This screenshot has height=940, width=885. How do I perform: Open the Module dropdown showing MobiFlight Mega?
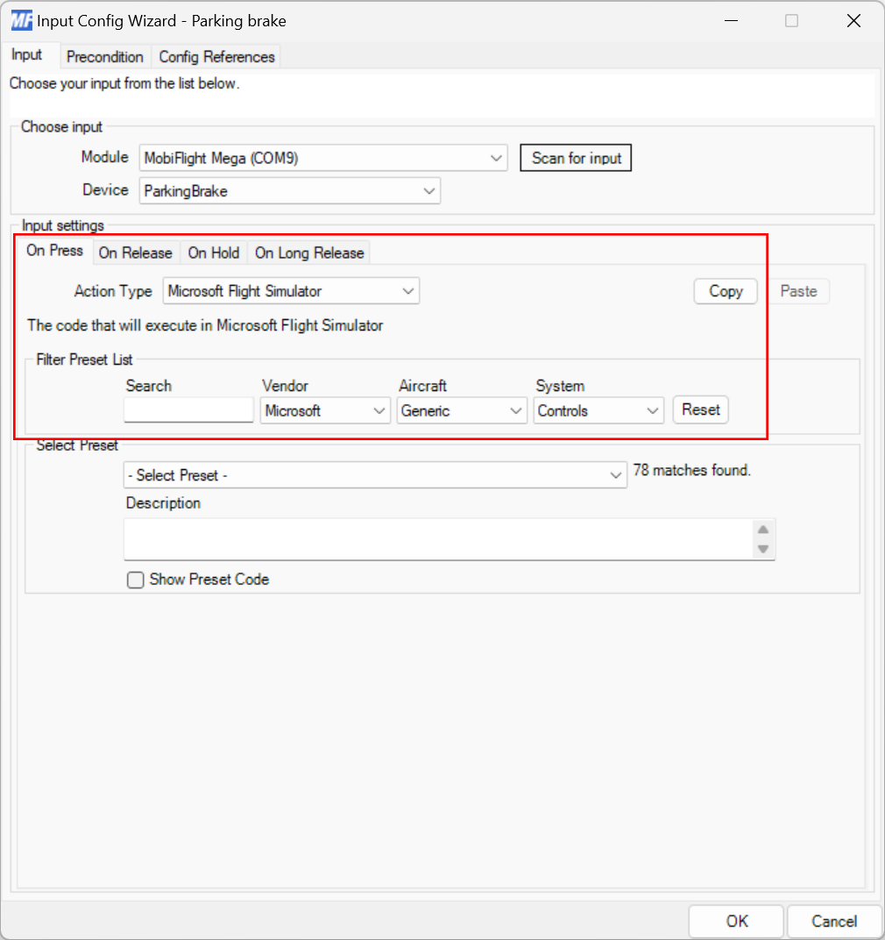(322, 158)
